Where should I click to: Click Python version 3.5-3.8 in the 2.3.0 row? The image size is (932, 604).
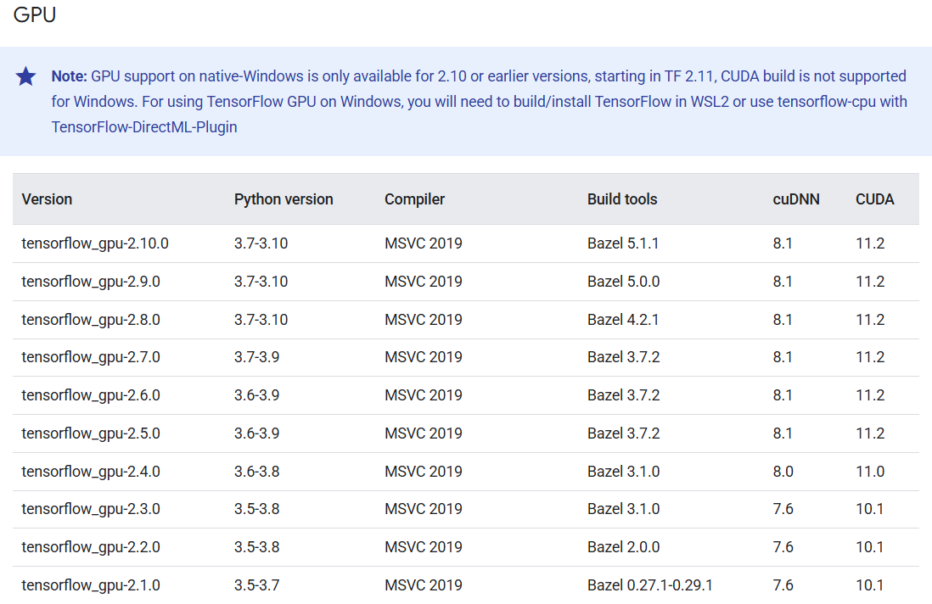pos(257,509)
